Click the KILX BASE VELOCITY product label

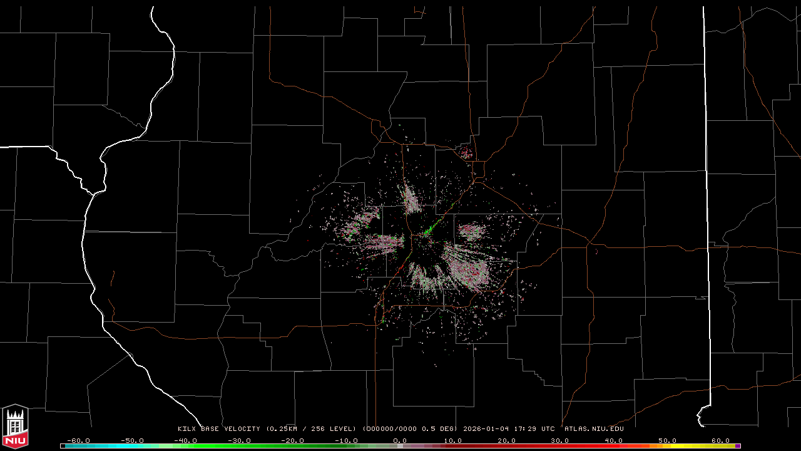219,429
